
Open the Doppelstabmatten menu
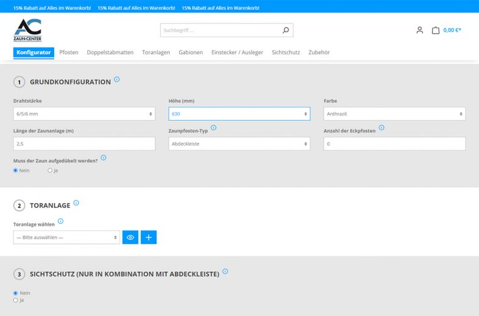110,52
